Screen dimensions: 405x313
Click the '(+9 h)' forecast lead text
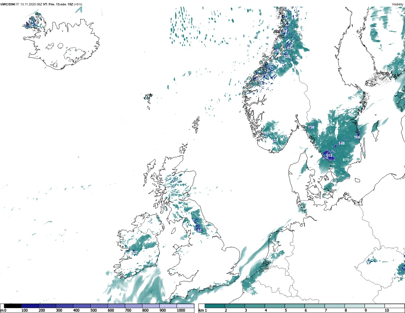pyautogui.click(x=78, y=4)
